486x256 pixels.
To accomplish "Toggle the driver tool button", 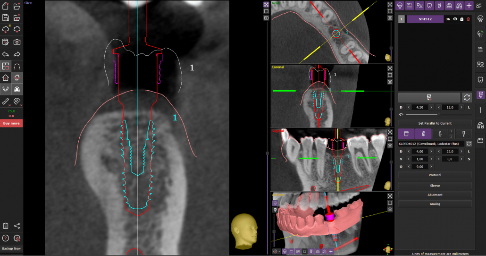I will (464, 134).
